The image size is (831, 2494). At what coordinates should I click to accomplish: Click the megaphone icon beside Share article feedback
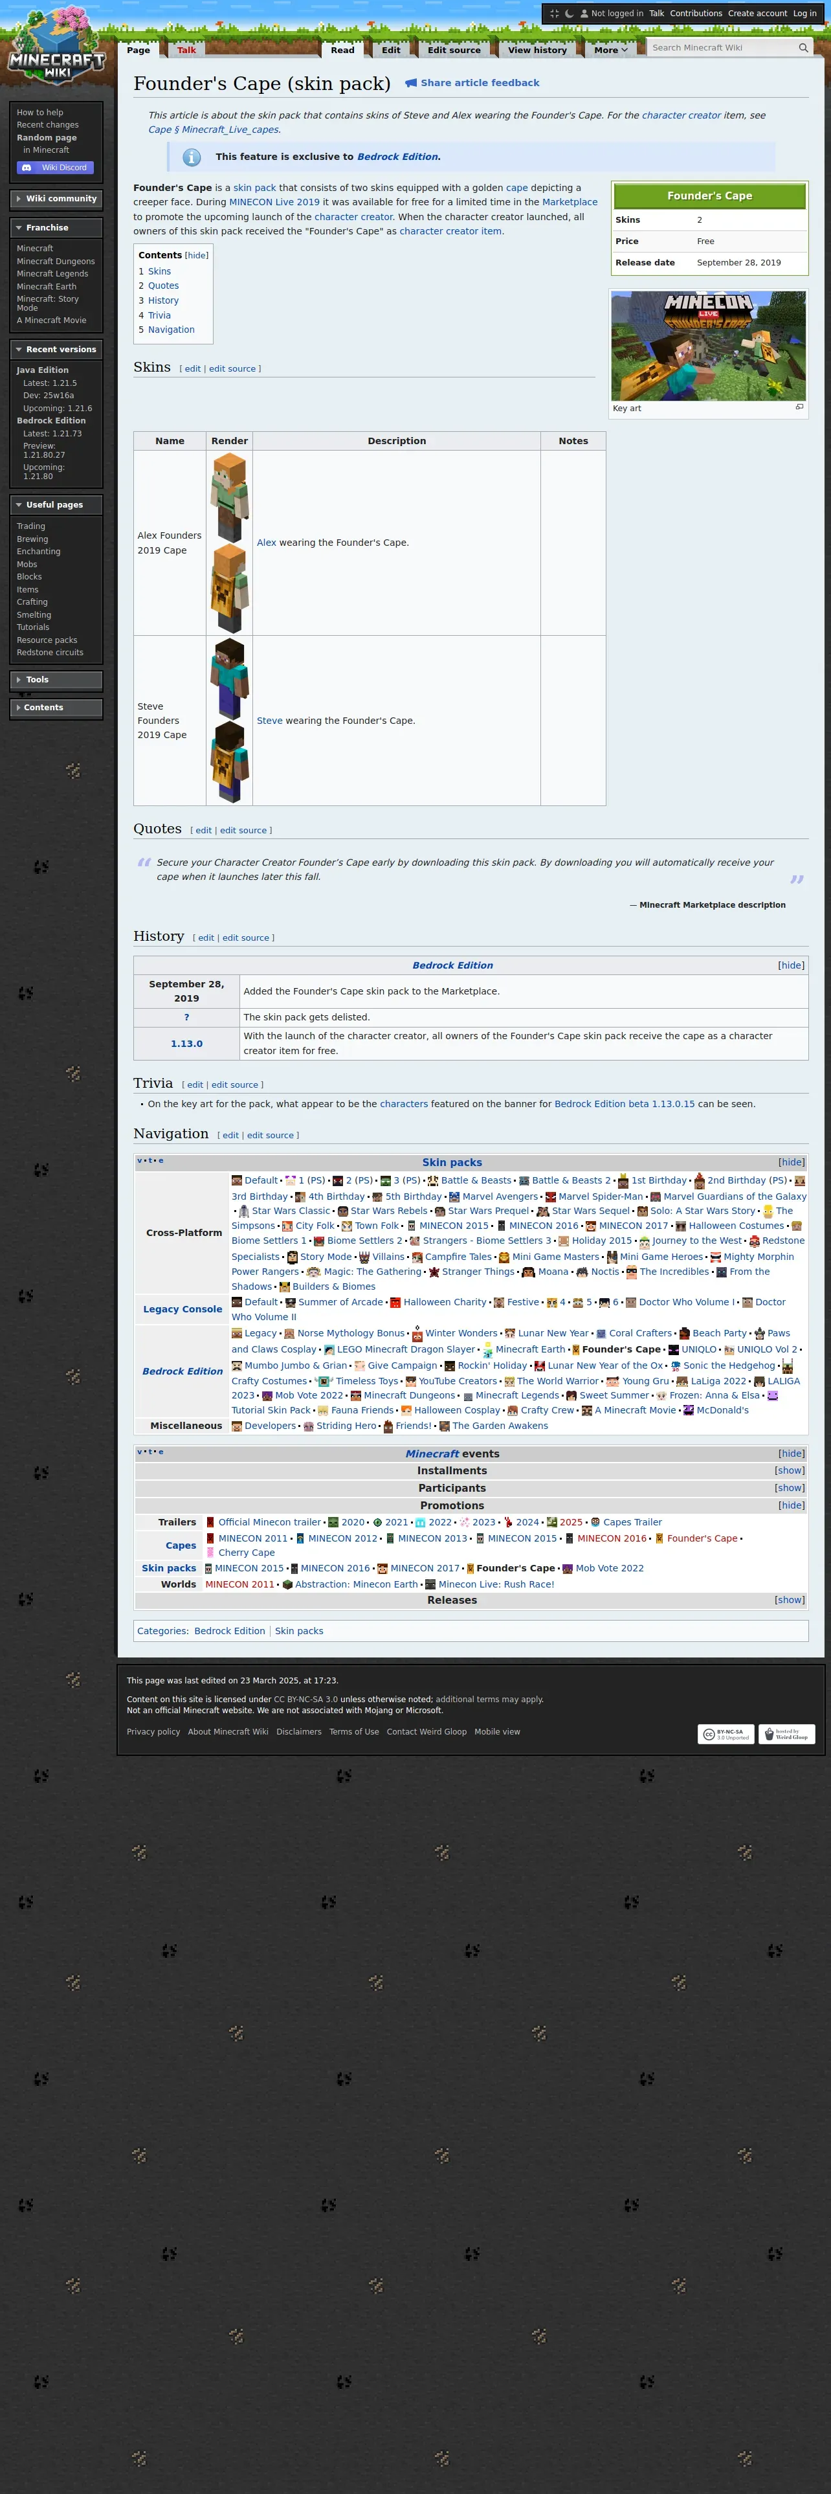411,84
